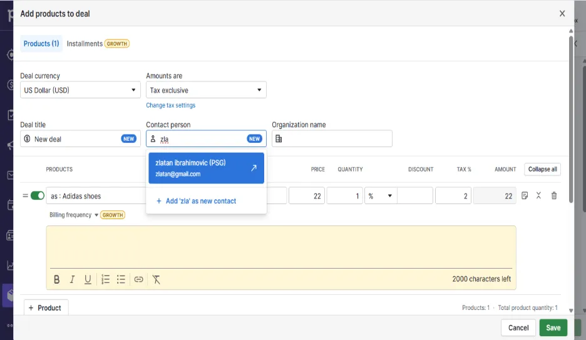Switch to the Products (1) tab
This screenshot has width=586, height=340.
(41, 44)
